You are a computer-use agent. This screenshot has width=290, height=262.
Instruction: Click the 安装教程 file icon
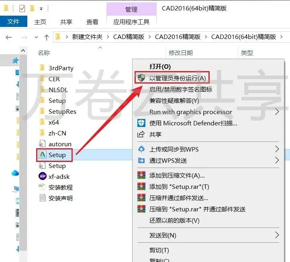tap(42, 187)
